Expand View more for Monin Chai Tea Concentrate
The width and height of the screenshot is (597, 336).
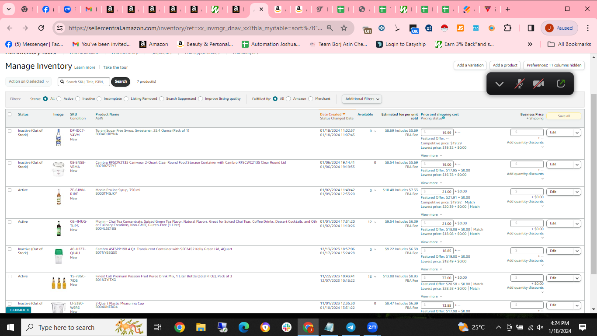tap(431, 242)
